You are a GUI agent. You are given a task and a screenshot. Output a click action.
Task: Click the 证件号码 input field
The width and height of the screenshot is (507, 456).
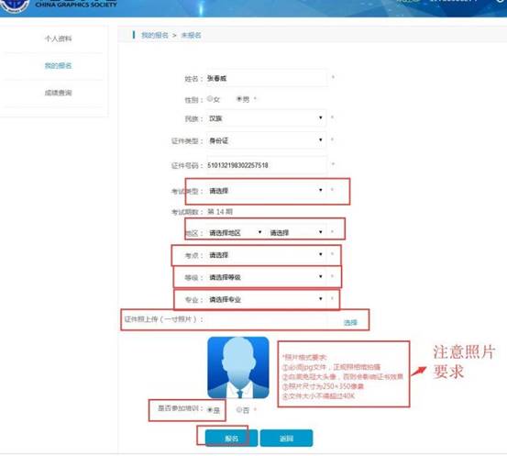click(x=267, y=165)
